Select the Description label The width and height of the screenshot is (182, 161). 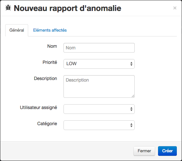point(45,78)
